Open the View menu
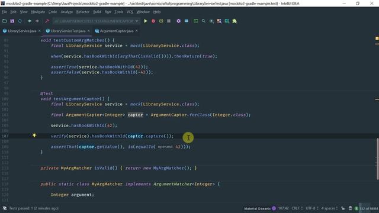Image resolution: width=379 pixels, height=213 pixels. [x=24, y=12]
